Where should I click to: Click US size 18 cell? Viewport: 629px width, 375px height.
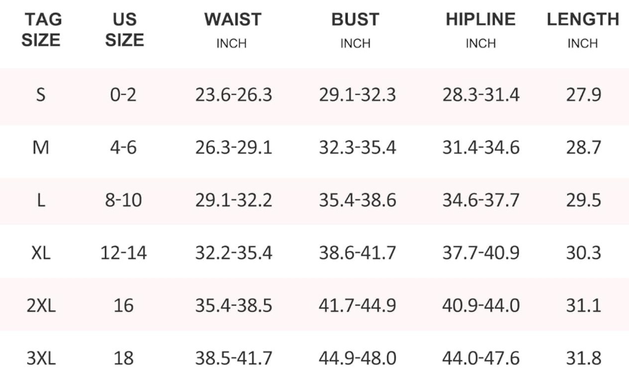(124, 358)
